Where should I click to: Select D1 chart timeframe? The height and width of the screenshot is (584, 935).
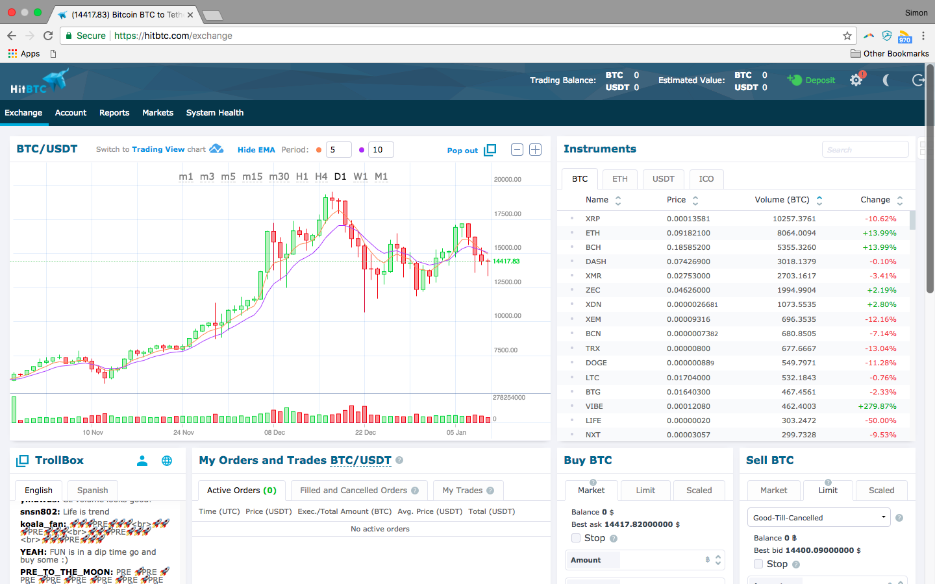coord(340,176)
